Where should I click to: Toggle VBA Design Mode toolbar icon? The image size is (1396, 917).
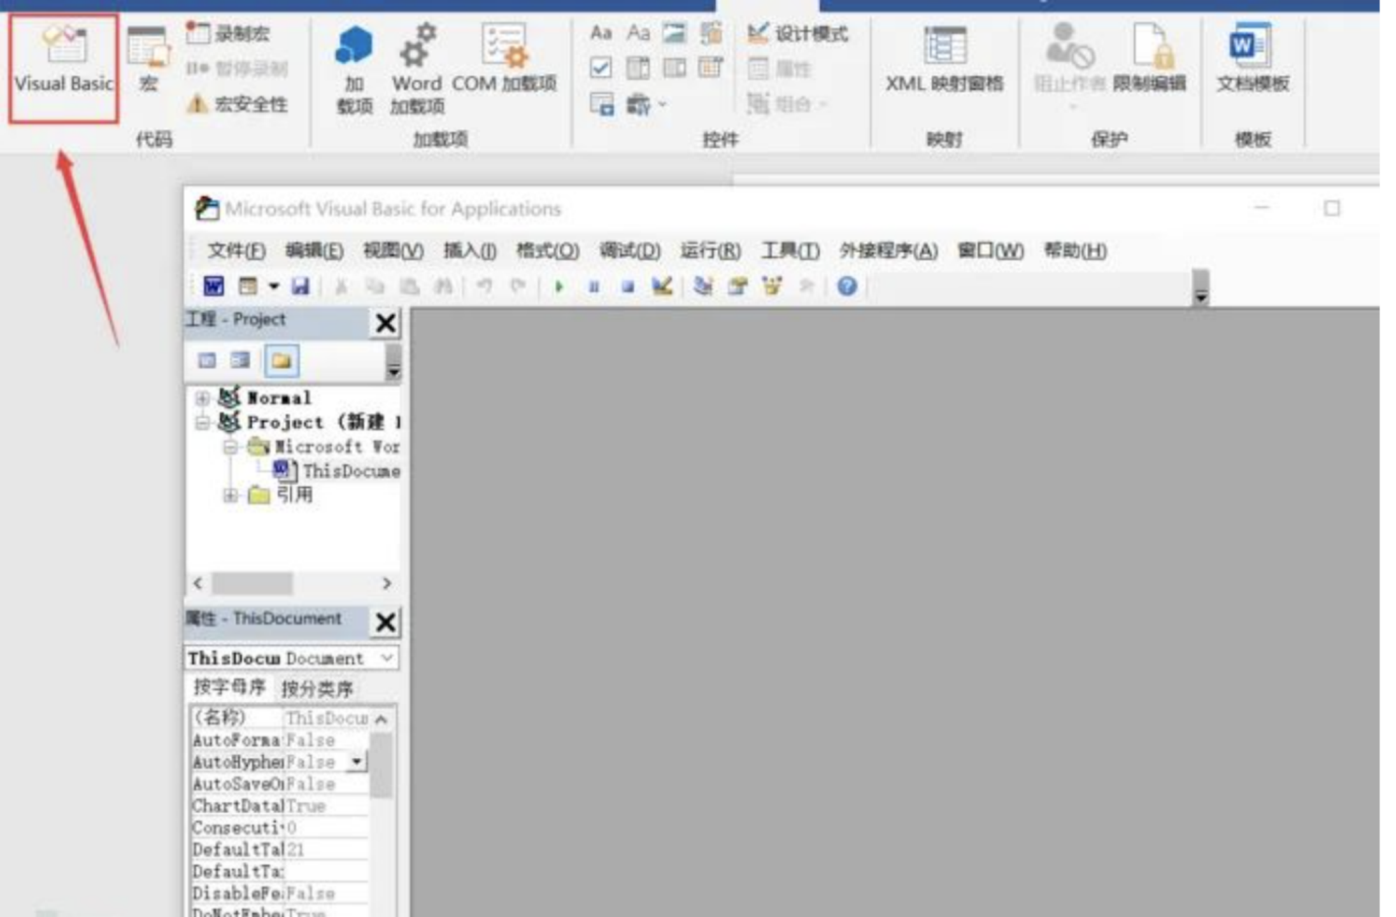click(662, 287)
